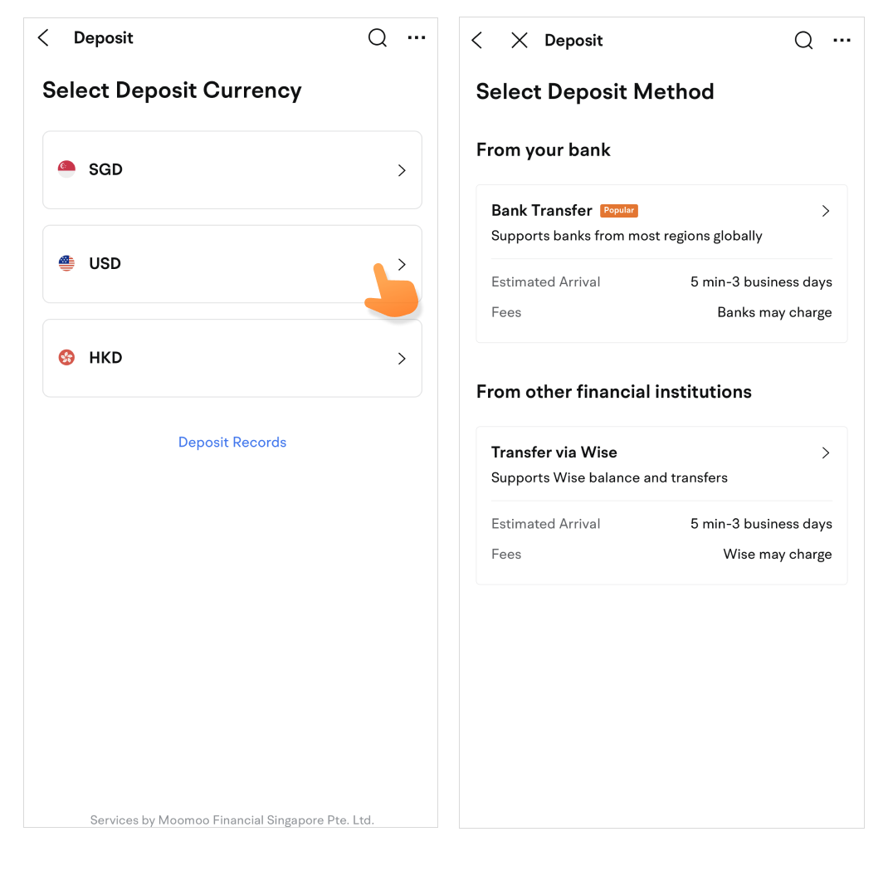Tap the Singapore flag icon
This screenshot has width=888, height=871.
point(66,169)
